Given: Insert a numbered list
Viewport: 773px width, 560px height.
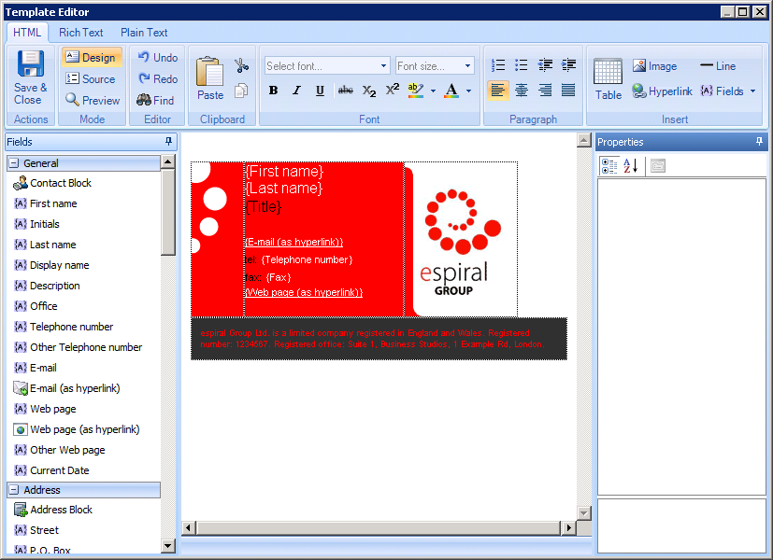Looking at the screenshot, I should click(498, 65).
